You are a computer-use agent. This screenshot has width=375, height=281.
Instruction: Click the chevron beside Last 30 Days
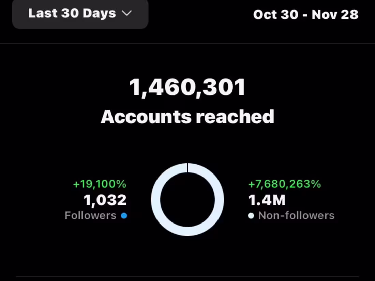127,13
